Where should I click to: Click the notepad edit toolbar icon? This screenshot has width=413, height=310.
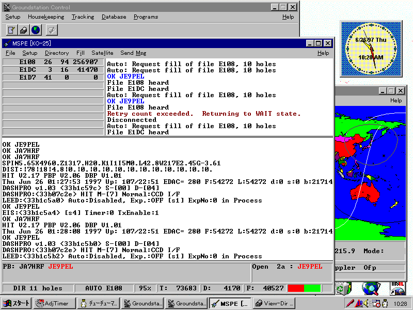11,30
